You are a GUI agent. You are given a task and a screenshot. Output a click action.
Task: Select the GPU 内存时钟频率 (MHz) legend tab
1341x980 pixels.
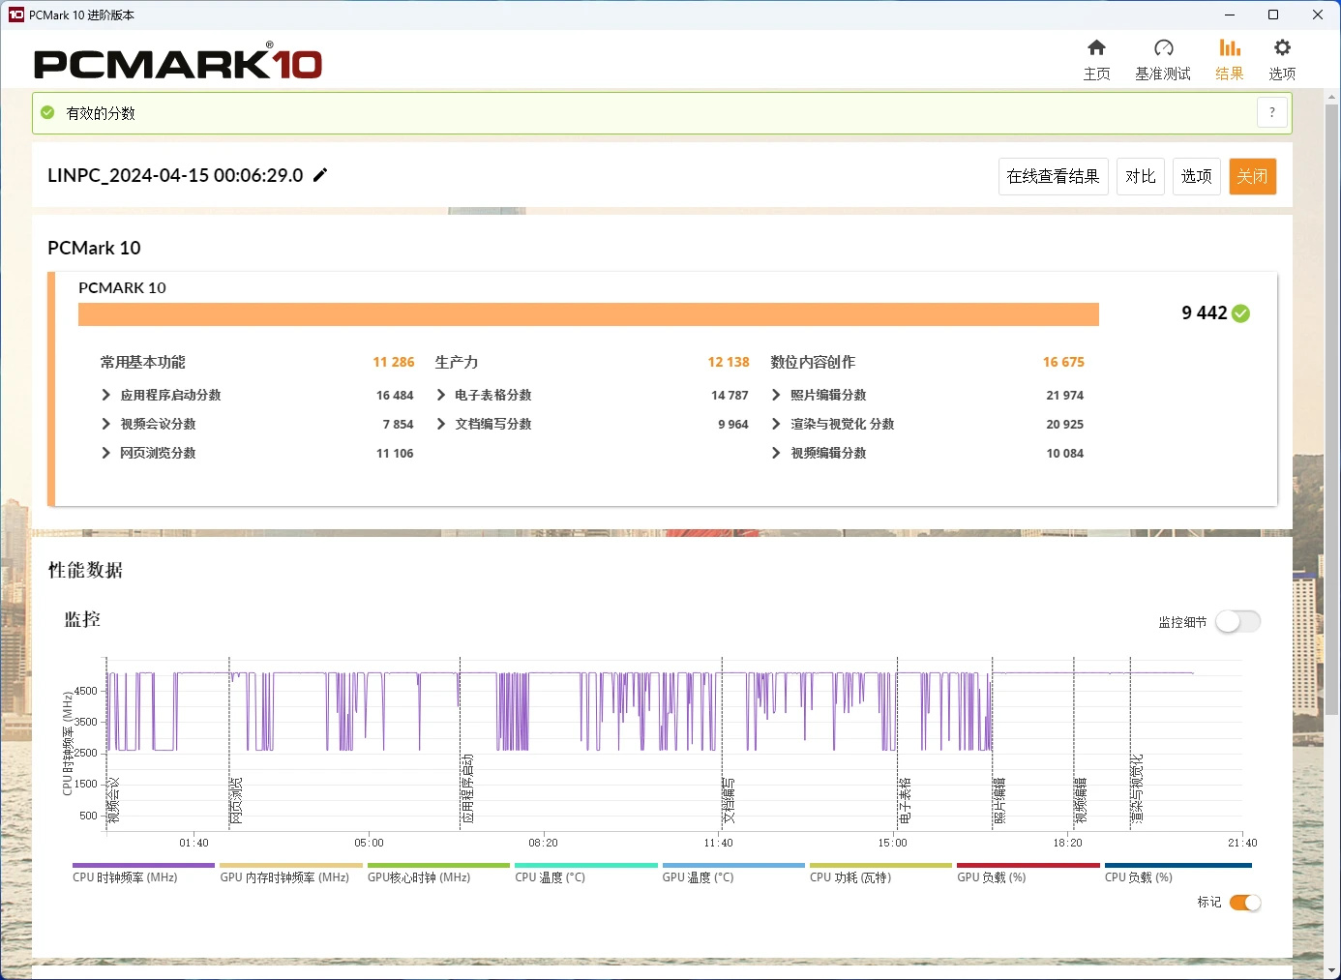(x=291, y=873)
